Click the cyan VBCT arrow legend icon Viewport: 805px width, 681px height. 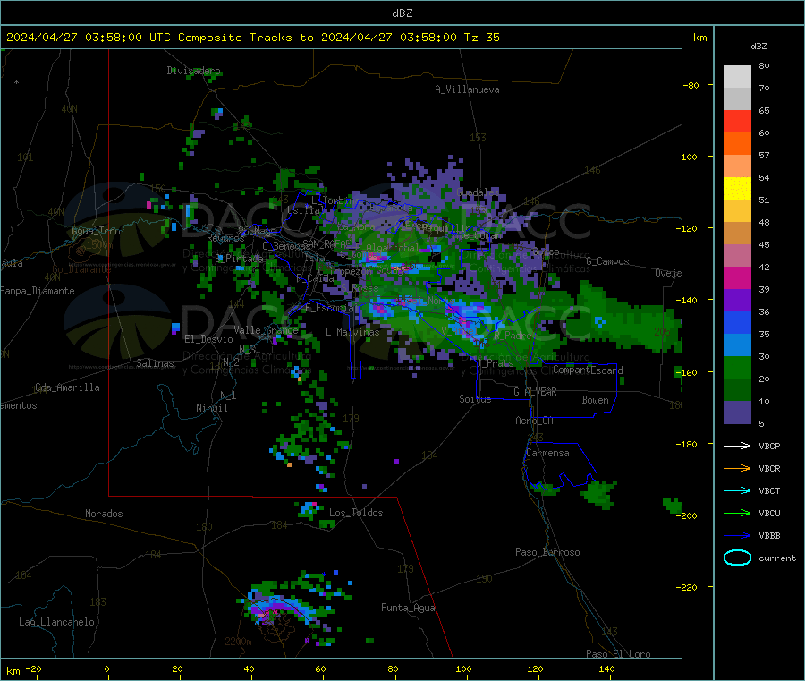point(737,491)
